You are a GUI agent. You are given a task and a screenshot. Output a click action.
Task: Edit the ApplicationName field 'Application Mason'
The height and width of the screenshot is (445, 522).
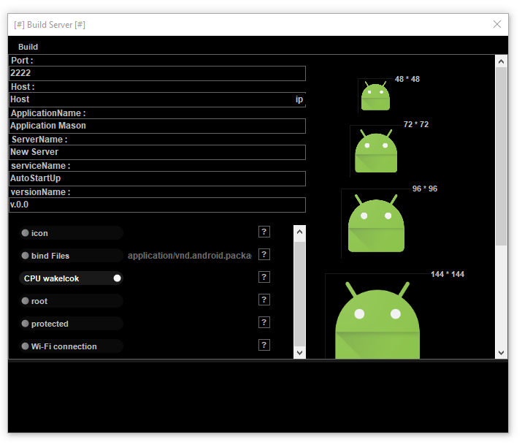157,126
